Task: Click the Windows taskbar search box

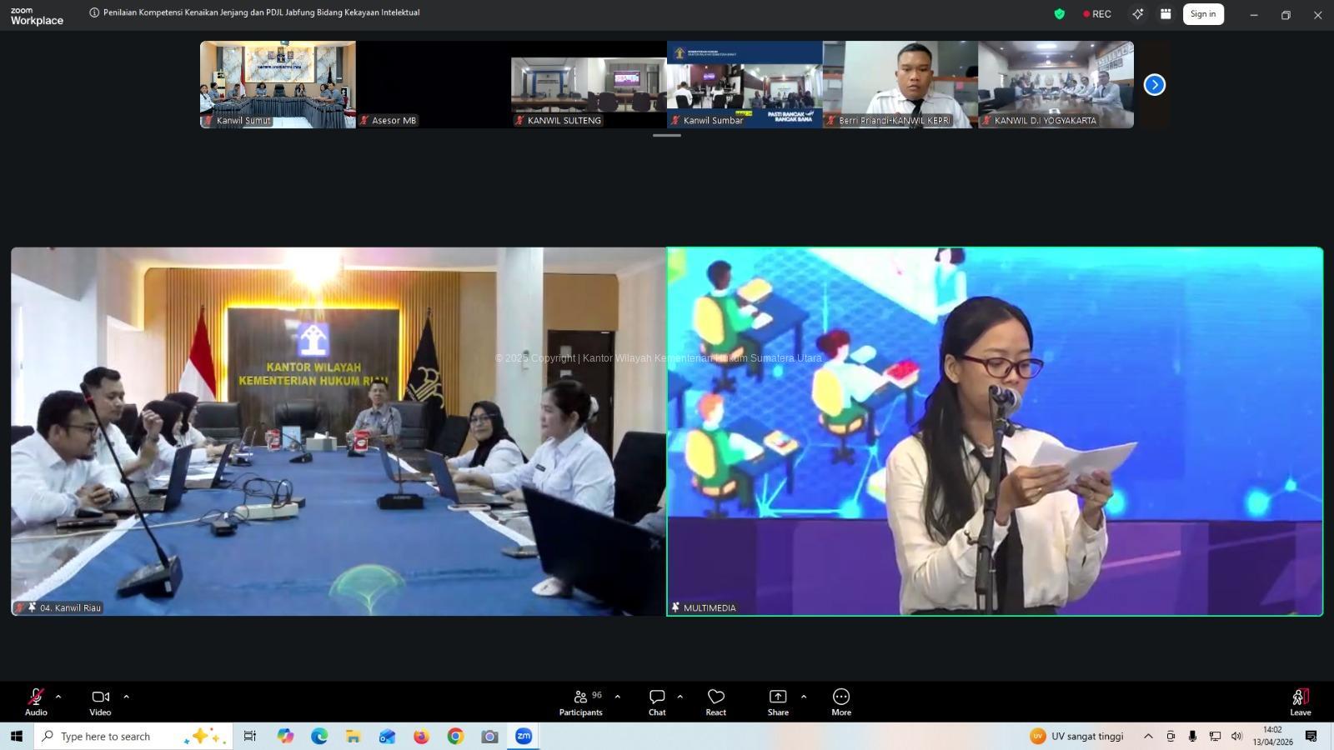Action: pos(133,736)
